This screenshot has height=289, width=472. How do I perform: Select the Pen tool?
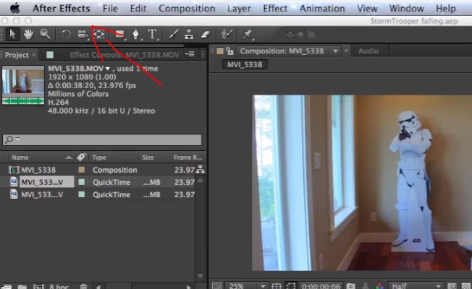(136, 34)
